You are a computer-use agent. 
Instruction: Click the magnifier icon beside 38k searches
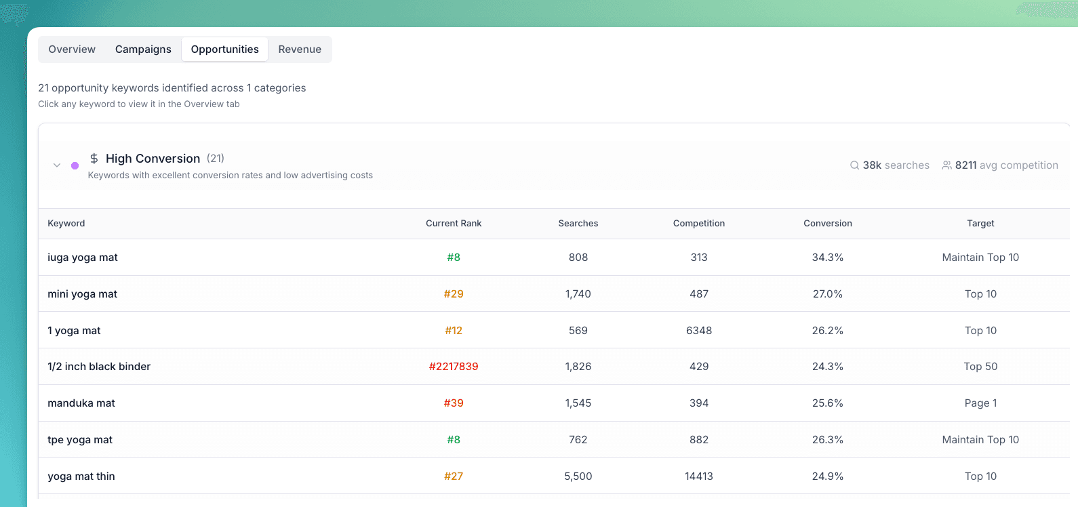(854, 165)
